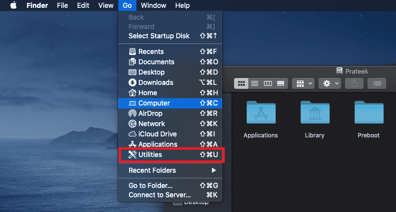396x212 pixels.
Task: Open Downloads from the Go menu
Action: [170, 82]
